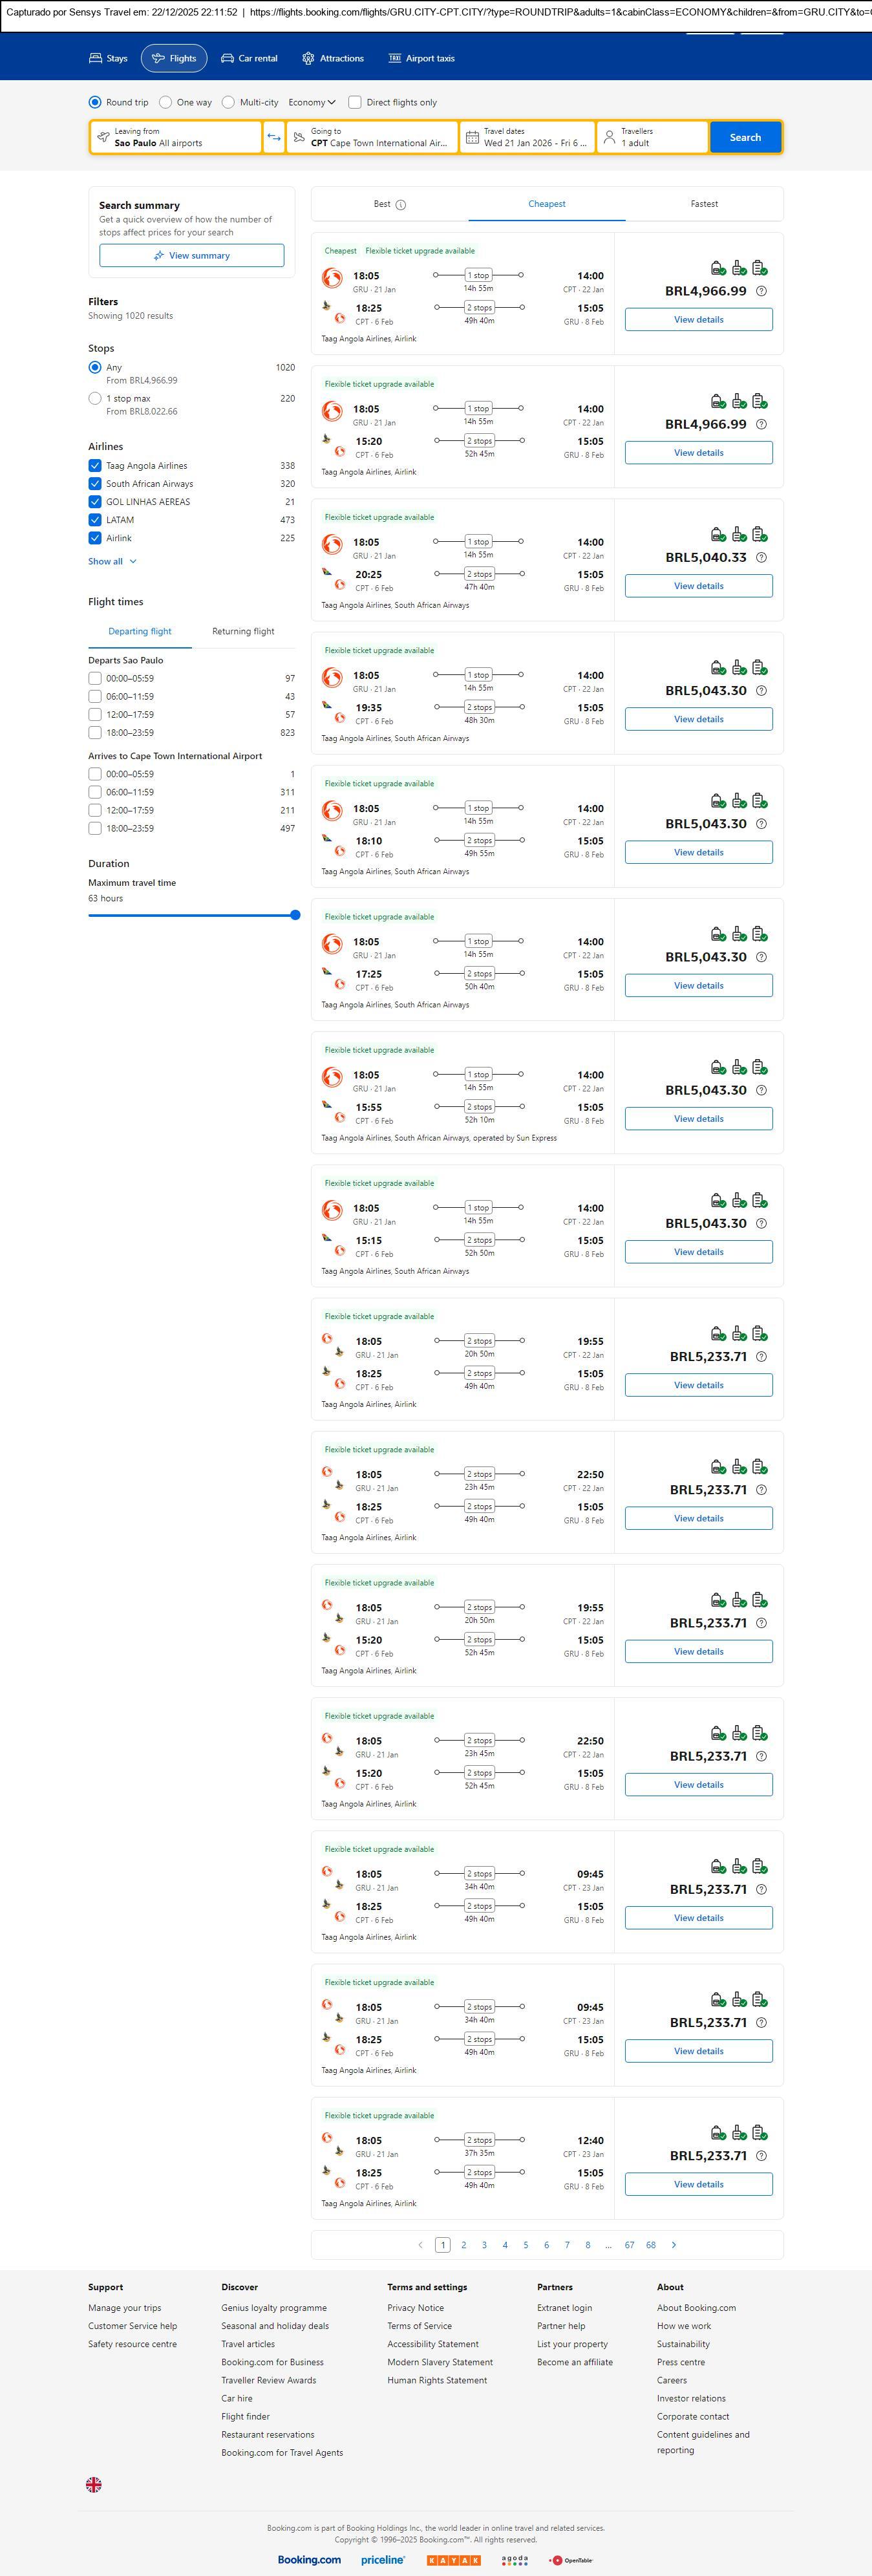Select the One way radio button
872x2576 pixels.
[166, 102]
